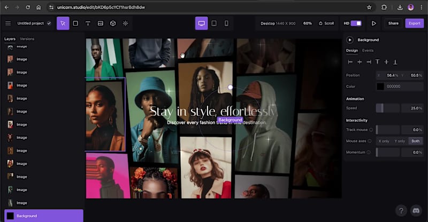Click the browser profile avatar
The height and width of the screenshot is (222, 428).
tap(410, 7)
